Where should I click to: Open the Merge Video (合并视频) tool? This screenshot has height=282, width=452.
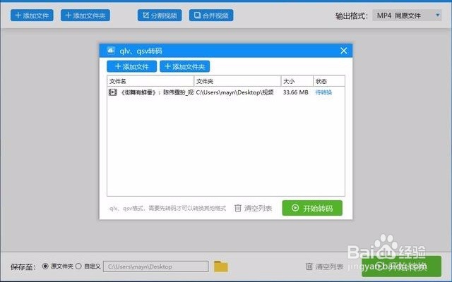pyautogui.click(x=211, y=16)
